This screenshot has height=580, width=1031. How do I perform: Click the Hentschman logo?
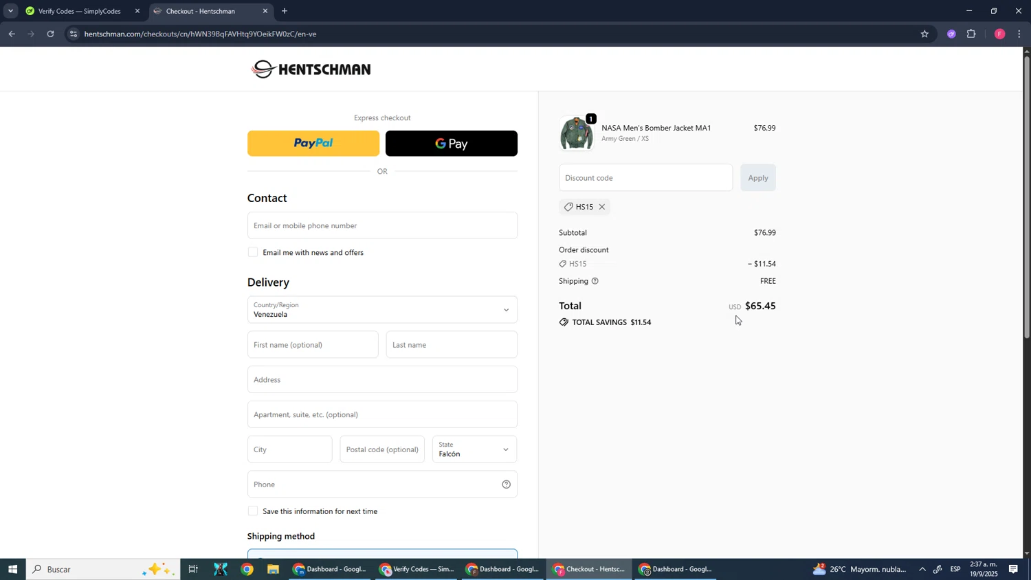(x=311, y=69)
